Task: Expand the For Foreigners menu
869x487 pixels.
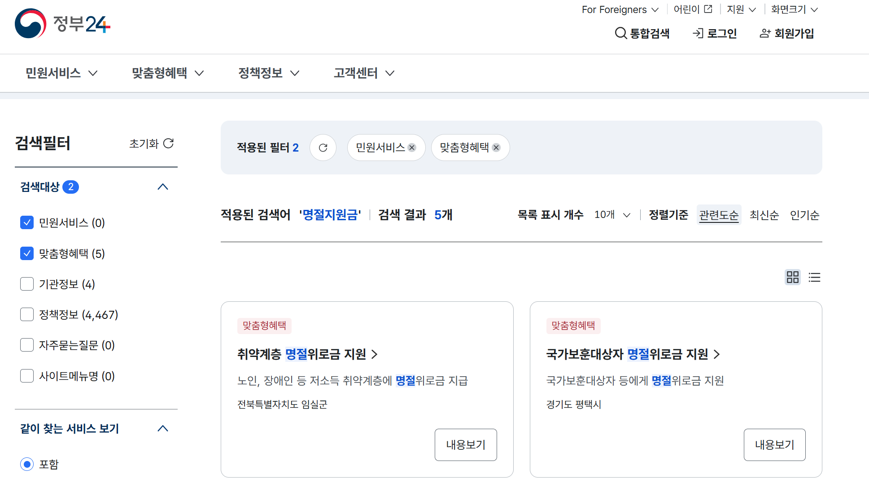Action: point(620,9)
